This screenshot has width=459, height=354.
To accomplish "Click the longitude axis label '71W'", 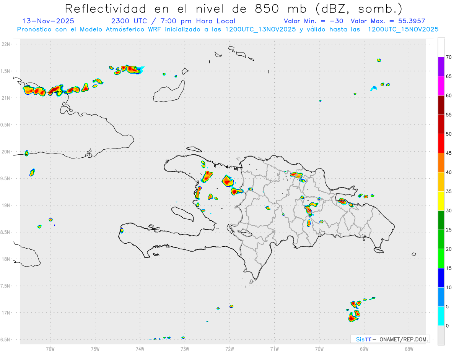I will coord(274,349).
